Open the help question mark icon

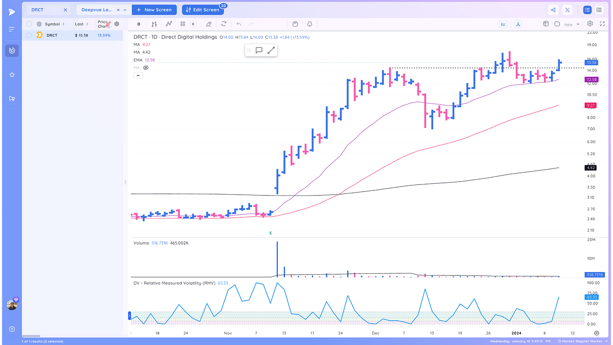click(x=12, y=329)
